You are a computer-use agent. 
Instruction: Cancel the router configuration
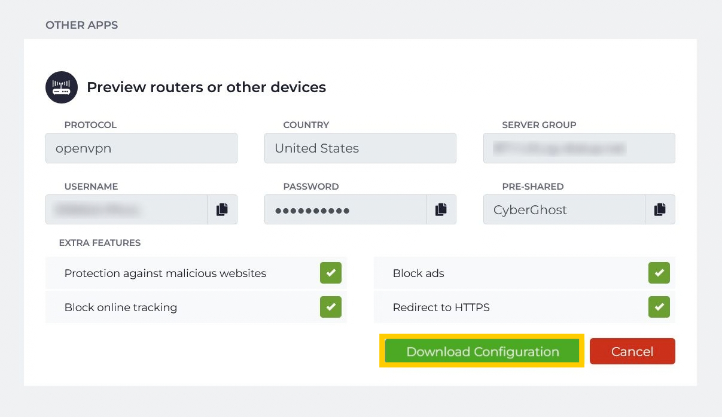point(632,351)
